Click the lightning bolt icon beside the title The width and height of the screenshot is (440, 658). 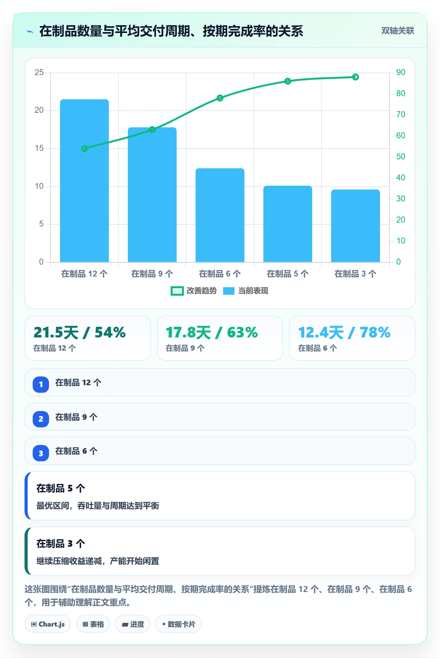pos(30,31)
